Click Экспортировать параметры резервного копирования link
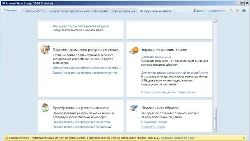The height and width of the screenshot is (141, 250). 86,72
